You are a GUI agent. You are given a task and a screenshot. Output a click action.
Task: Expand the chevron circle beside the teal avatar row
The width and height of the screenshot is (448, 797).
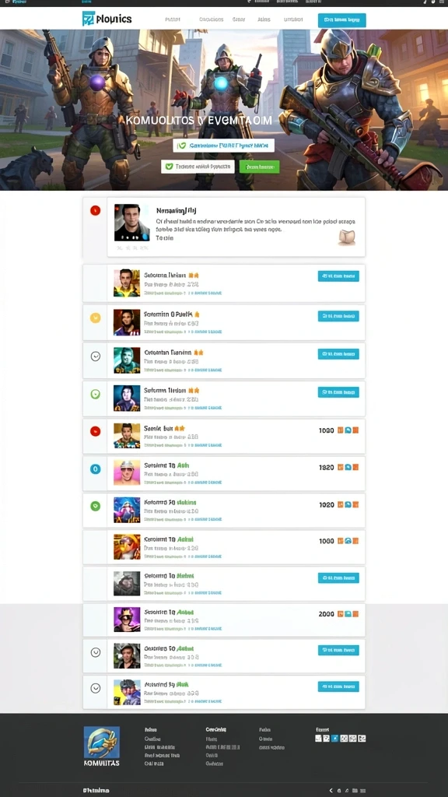click(95, 356)
